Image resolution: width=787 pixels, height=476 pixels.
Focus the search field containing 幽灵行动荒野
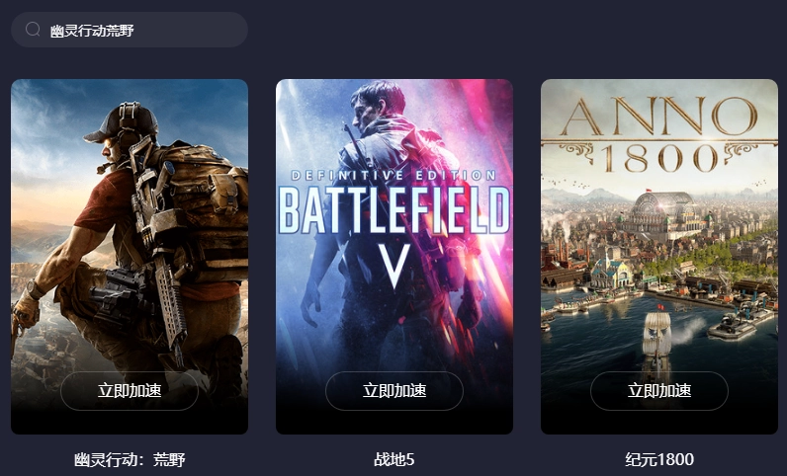pos(130,30)
